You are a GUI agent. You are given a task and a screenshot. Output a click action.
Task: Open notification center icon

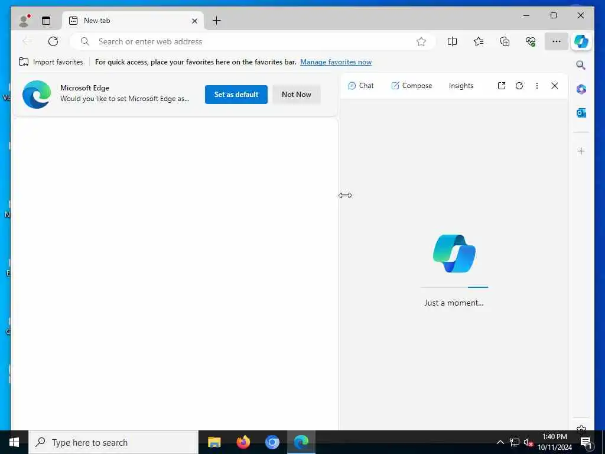[x=586, y=442]
